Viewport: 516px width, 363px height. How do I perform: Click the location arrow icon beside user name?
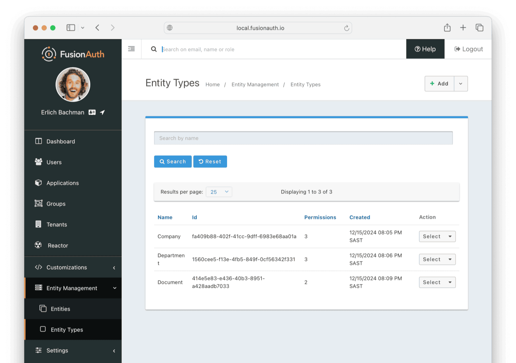pyautogui.click(x=102, y=112)
